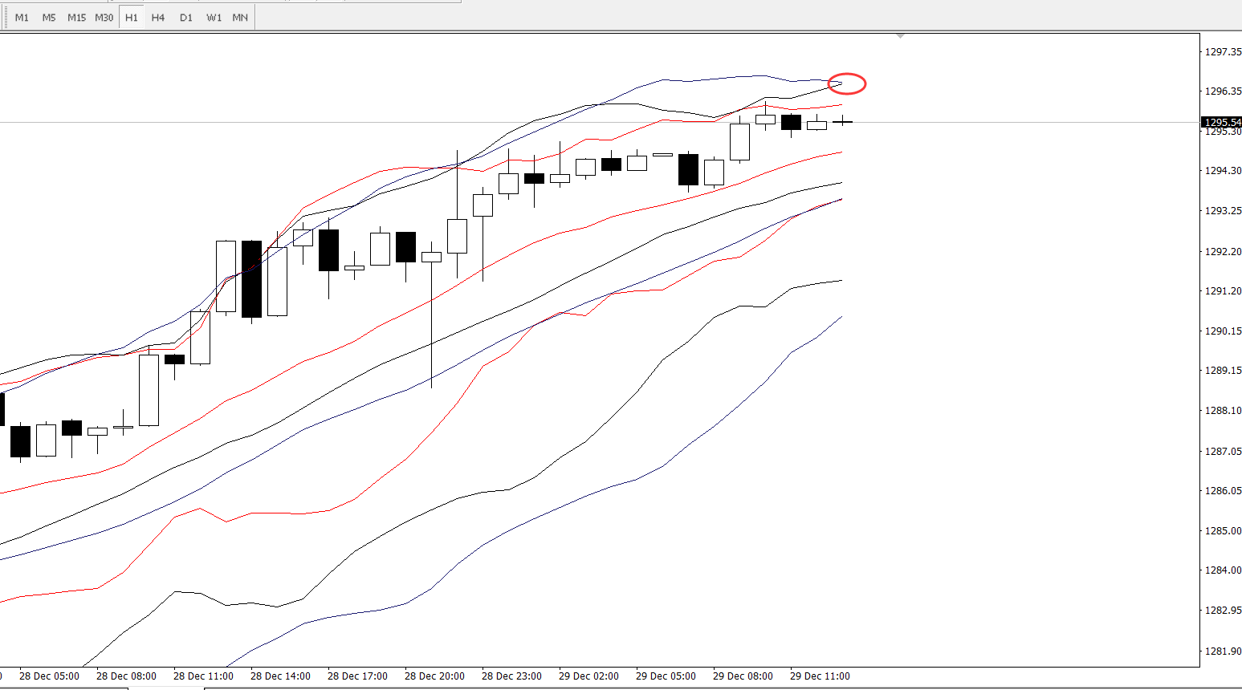Switch to the H4 timeframe

coord(158,18)
